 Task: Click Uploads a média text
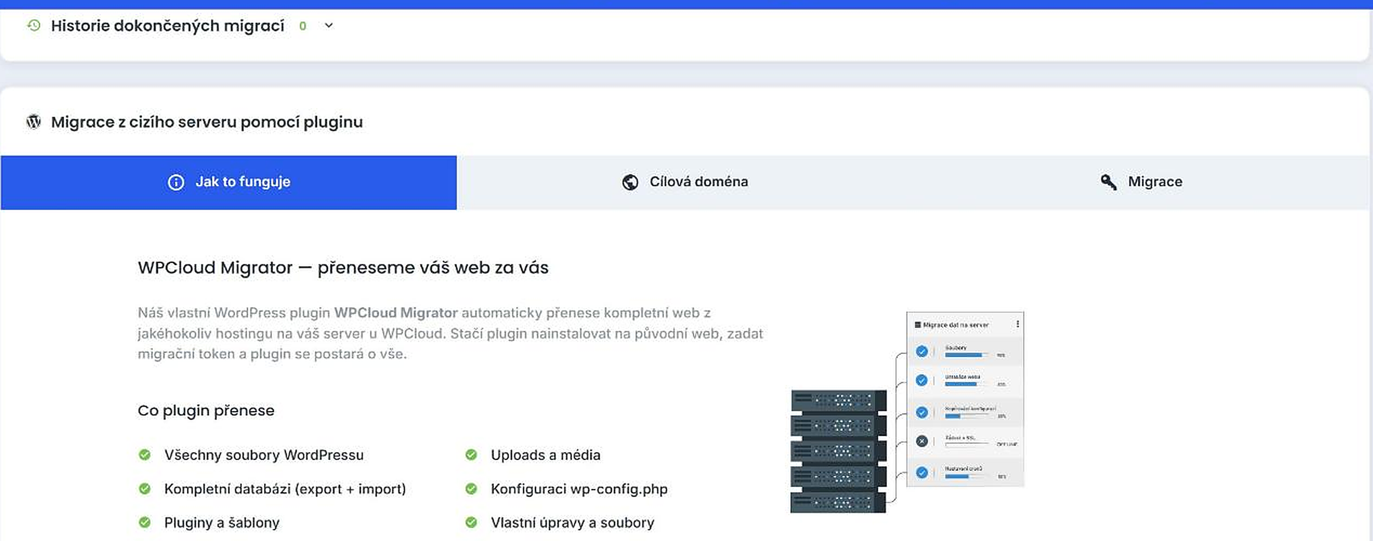[x=545, y=455]
